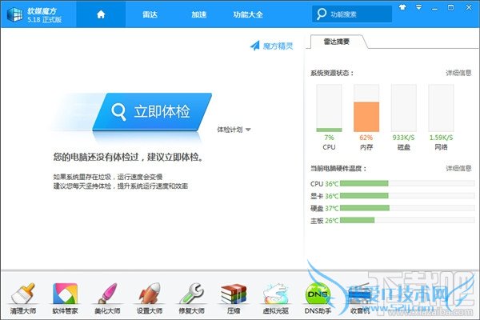The width and height of the screenshot is (480, 320).
Task: Launch 软件管家 software manager
Action: tap(65, 299)
